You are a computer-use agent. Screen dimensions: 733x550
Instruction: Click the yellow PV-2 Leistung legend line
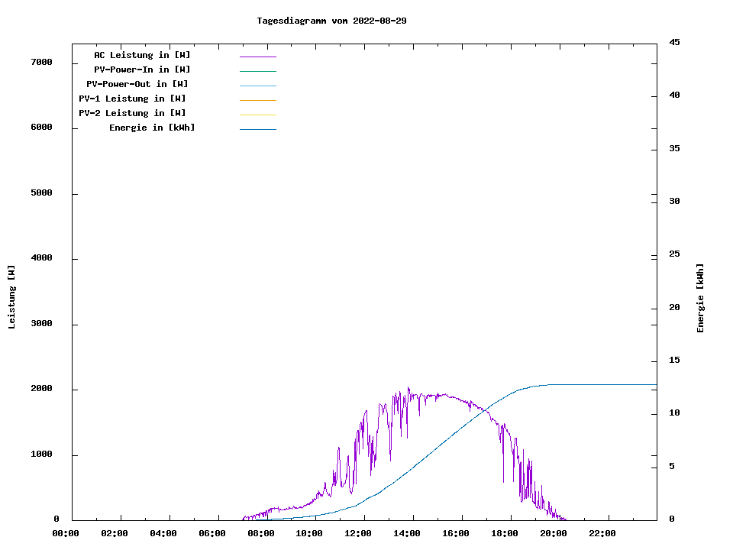tap(257, 115)
